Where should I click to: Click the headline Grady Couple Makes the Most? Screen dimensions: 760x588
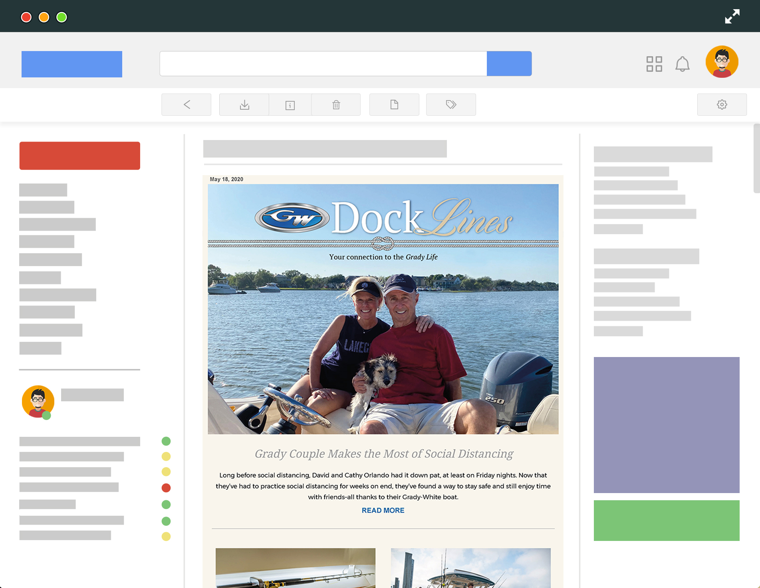click(384, 454)
